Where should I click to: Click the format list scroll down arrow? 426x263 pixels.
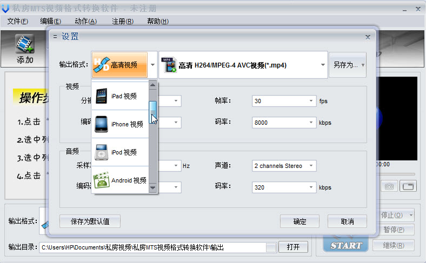(152, 187)
